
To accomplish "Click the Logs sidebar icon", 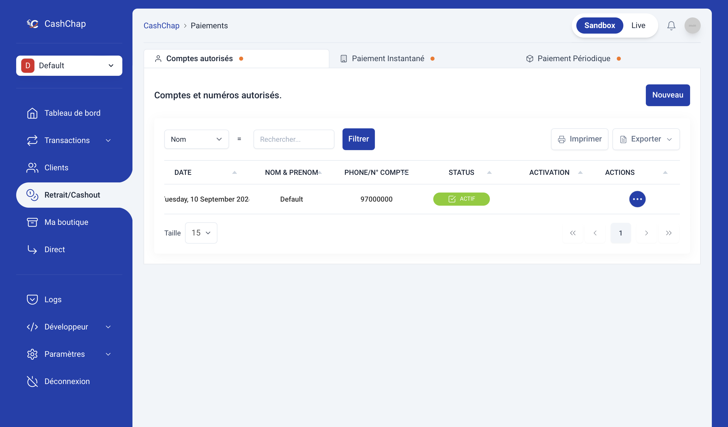I will point(32,299).
